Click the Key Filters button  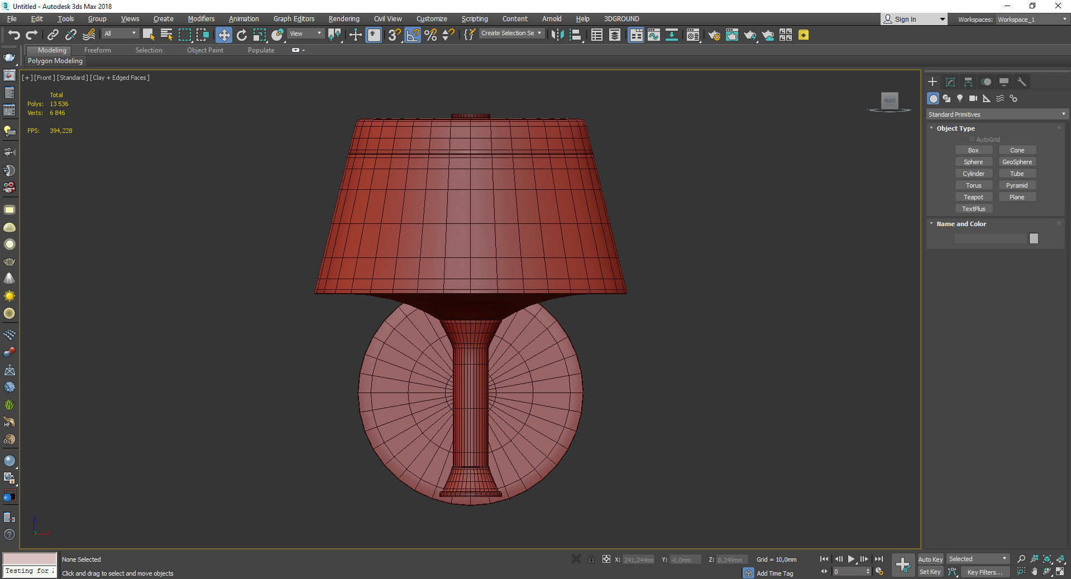tap(985, 572)
